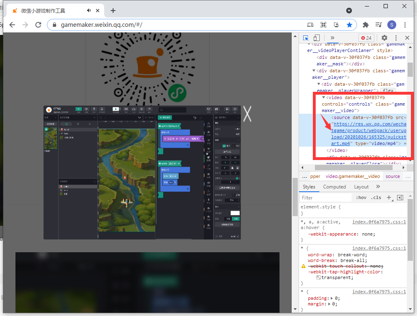
Task: Expand the margin shorthand triangle
Action: click(x=330, y=304)
